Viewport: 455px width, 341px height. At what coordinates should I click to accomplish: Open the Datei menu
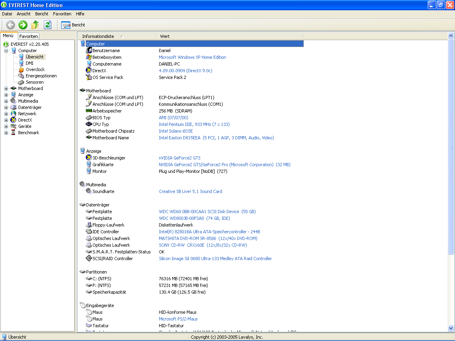pyautogui.click(x=7, y=14)
